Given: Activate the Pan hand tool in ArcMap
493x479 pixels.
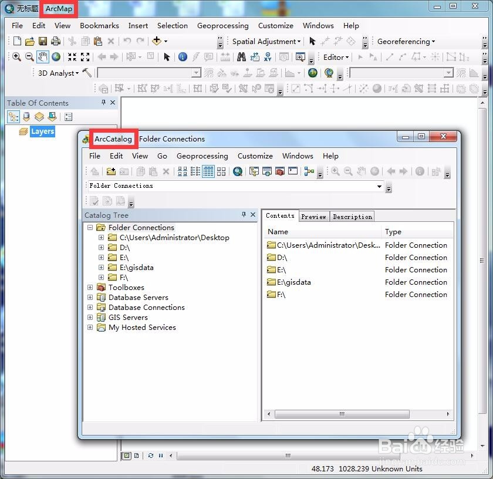Looking at the screenshot, I should pyautogui.click(x=43, y=57).
